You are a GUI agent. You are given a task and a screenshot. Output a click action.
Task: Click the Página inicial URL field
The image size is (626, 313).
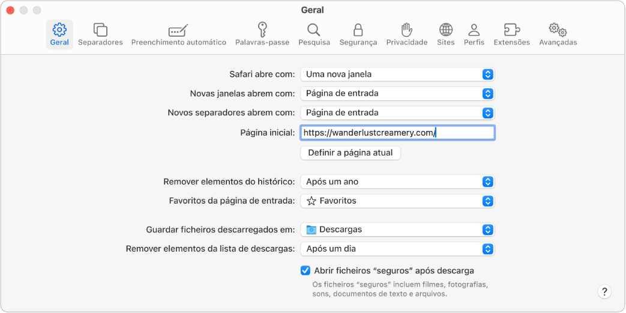(397, 133)
